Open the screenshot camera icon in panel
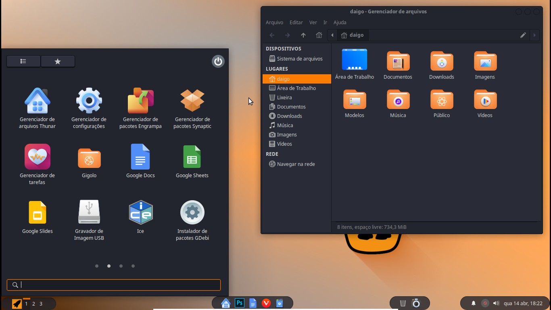The width and height of the screenshot is (551, 310). point(416,303)
